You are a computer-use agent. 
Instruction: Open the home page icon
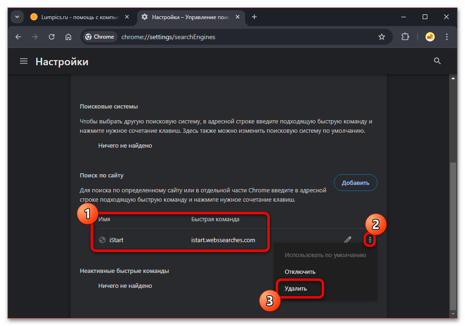click(x=68, y=36)
